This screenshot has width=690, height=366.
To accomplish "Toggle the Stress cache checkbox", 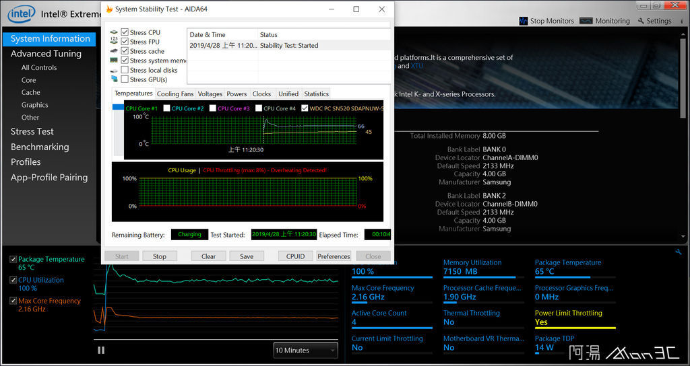I will (125, 51).
